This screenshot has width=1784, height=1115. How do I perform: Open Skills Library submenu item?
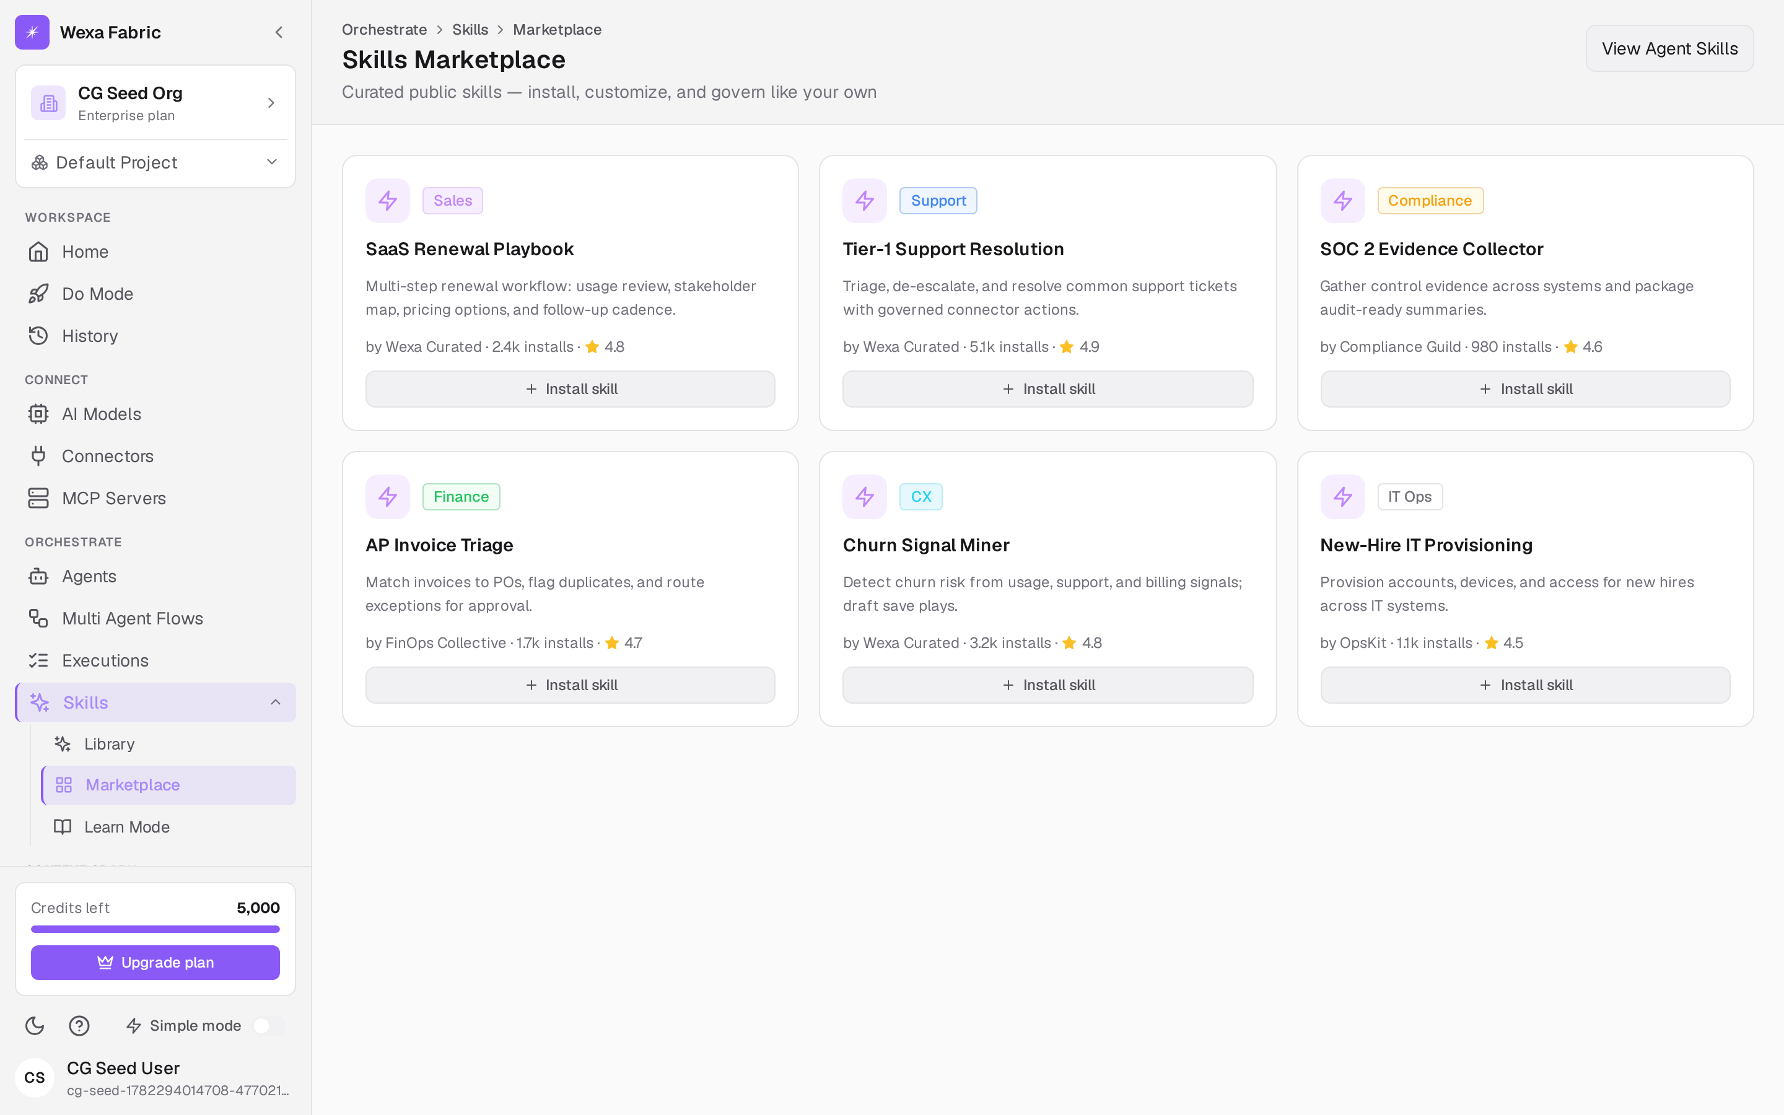169,743
